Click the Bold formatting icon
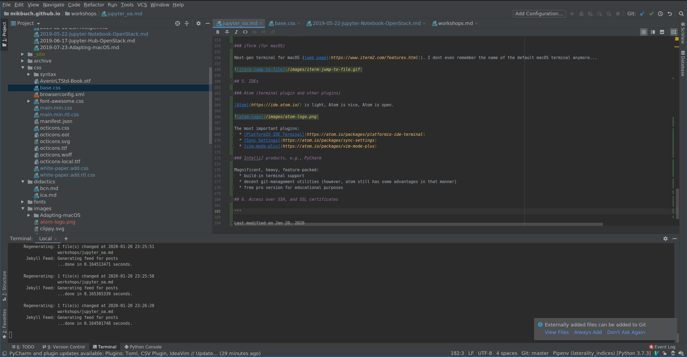 218,32
